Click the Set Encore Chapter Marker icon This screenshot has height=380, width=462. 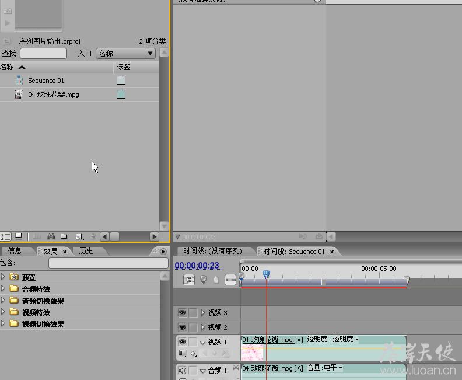(203, 279)
